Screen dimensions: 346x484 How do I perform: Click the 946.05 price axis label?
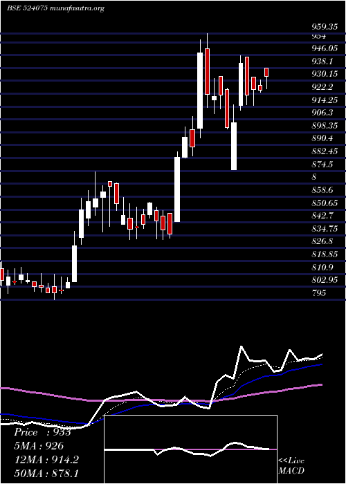point(324,48)
